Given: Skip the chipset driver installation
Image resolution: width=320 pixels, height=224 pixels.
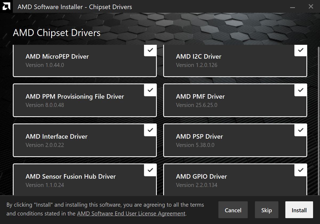Looking at the screenshot, I should [x=266, y=210].
